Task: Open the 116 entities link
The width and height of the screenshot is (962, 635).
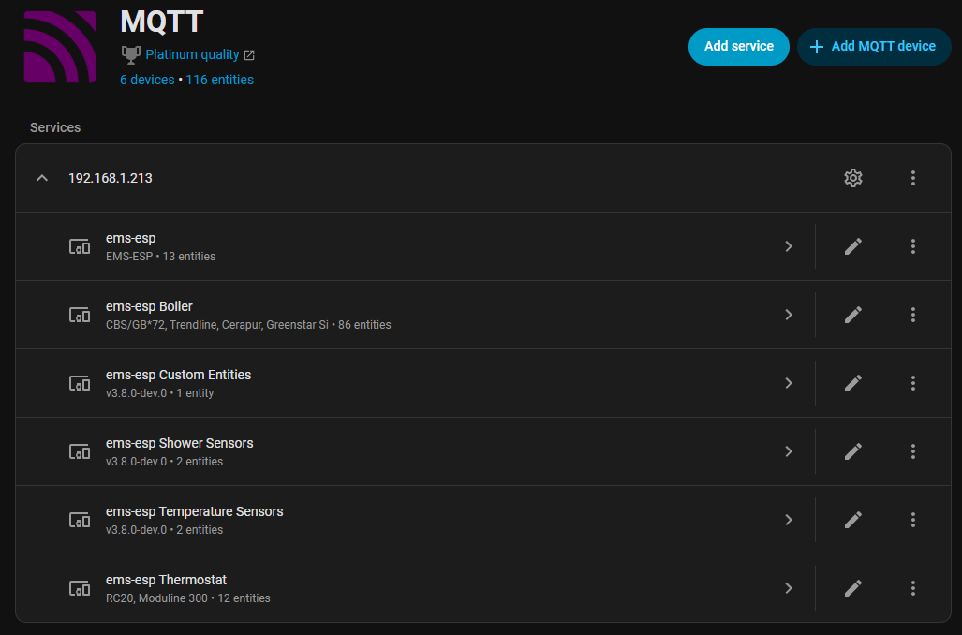Action: pyautogui.click(x=219, y=80)
